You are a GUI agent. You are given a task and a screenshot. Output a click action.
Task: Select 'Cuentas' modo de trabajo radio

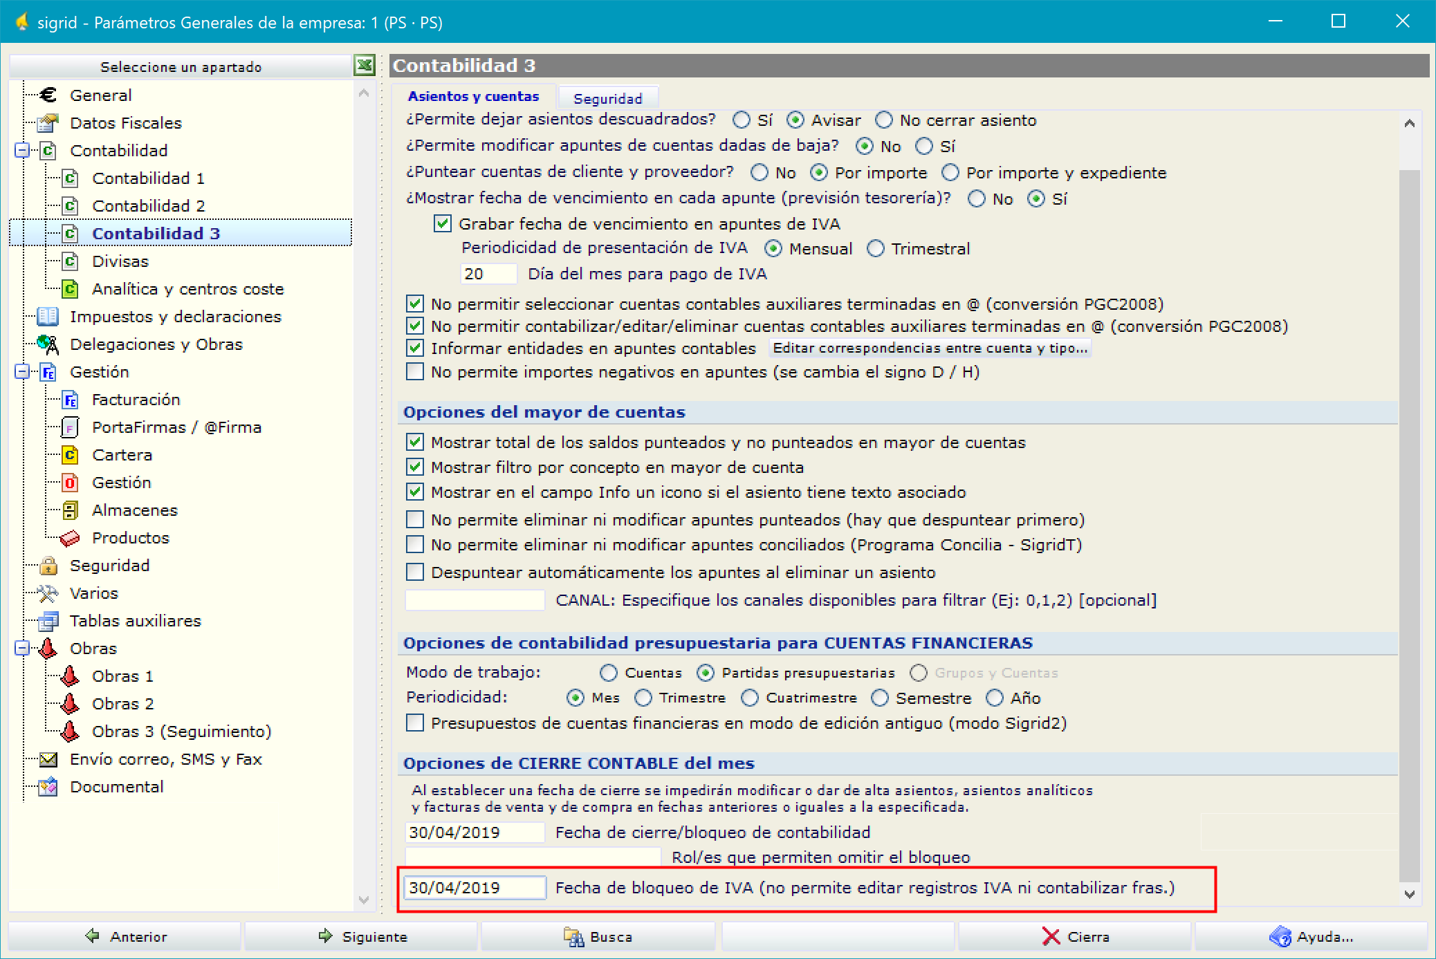pyautogui.click(x=609, y=673)
